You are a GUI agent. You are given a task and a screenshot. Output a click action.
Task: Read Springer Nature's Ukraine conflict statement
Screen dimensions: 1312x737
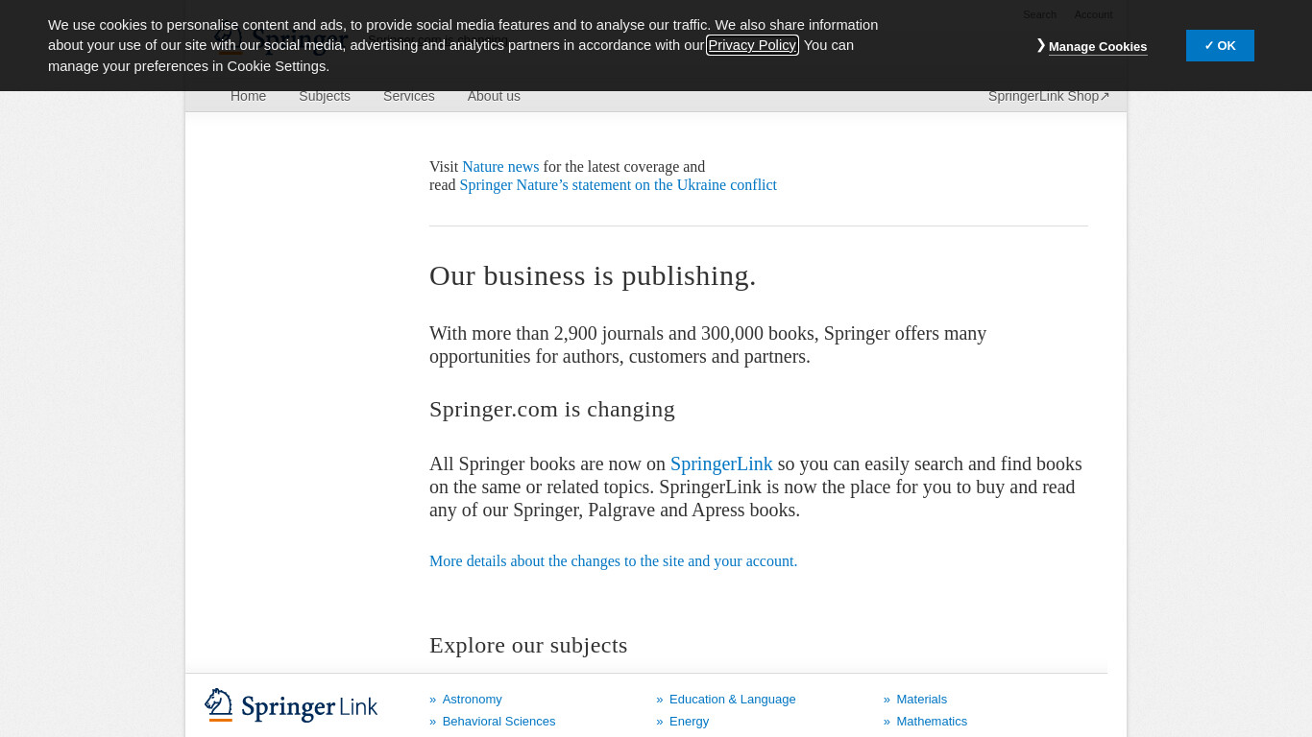tap(618, 185)
